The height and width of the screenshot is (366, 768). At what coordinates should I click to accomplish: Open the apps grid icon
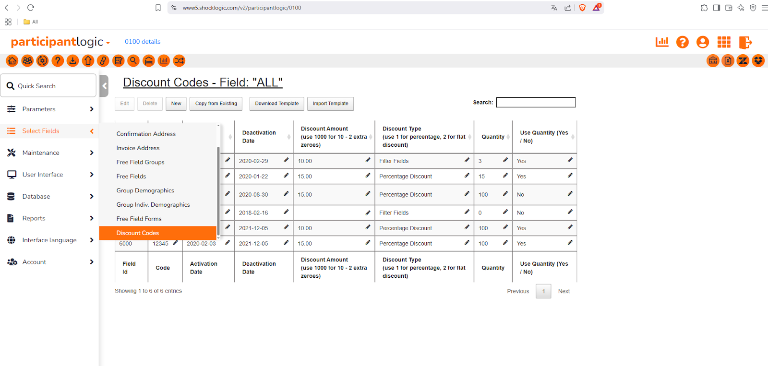click(724, 42)
